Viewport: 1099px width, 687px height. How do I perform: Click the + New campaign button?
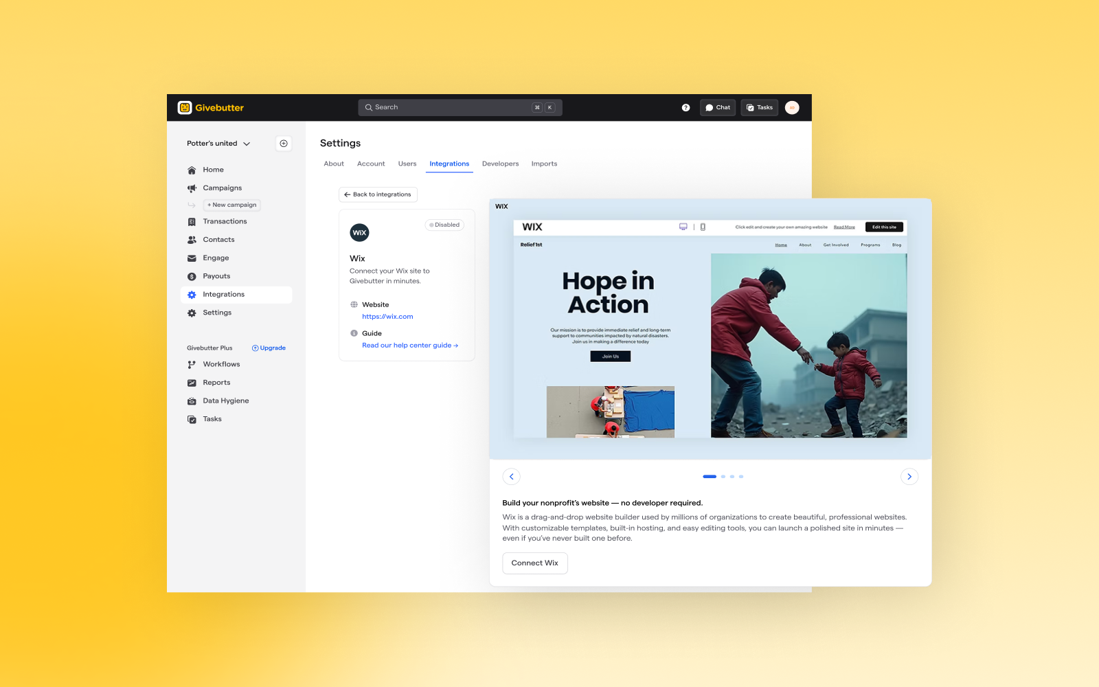[232, 205]
